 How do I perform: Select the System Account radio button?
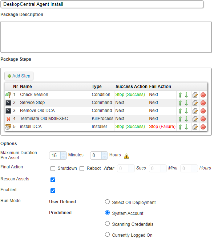[x=108, y=213]
